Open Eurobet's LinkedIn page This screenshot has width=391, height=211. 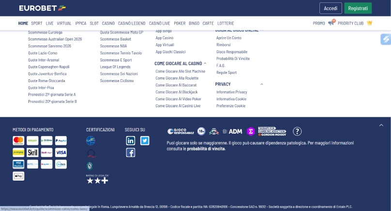point(131,141)
